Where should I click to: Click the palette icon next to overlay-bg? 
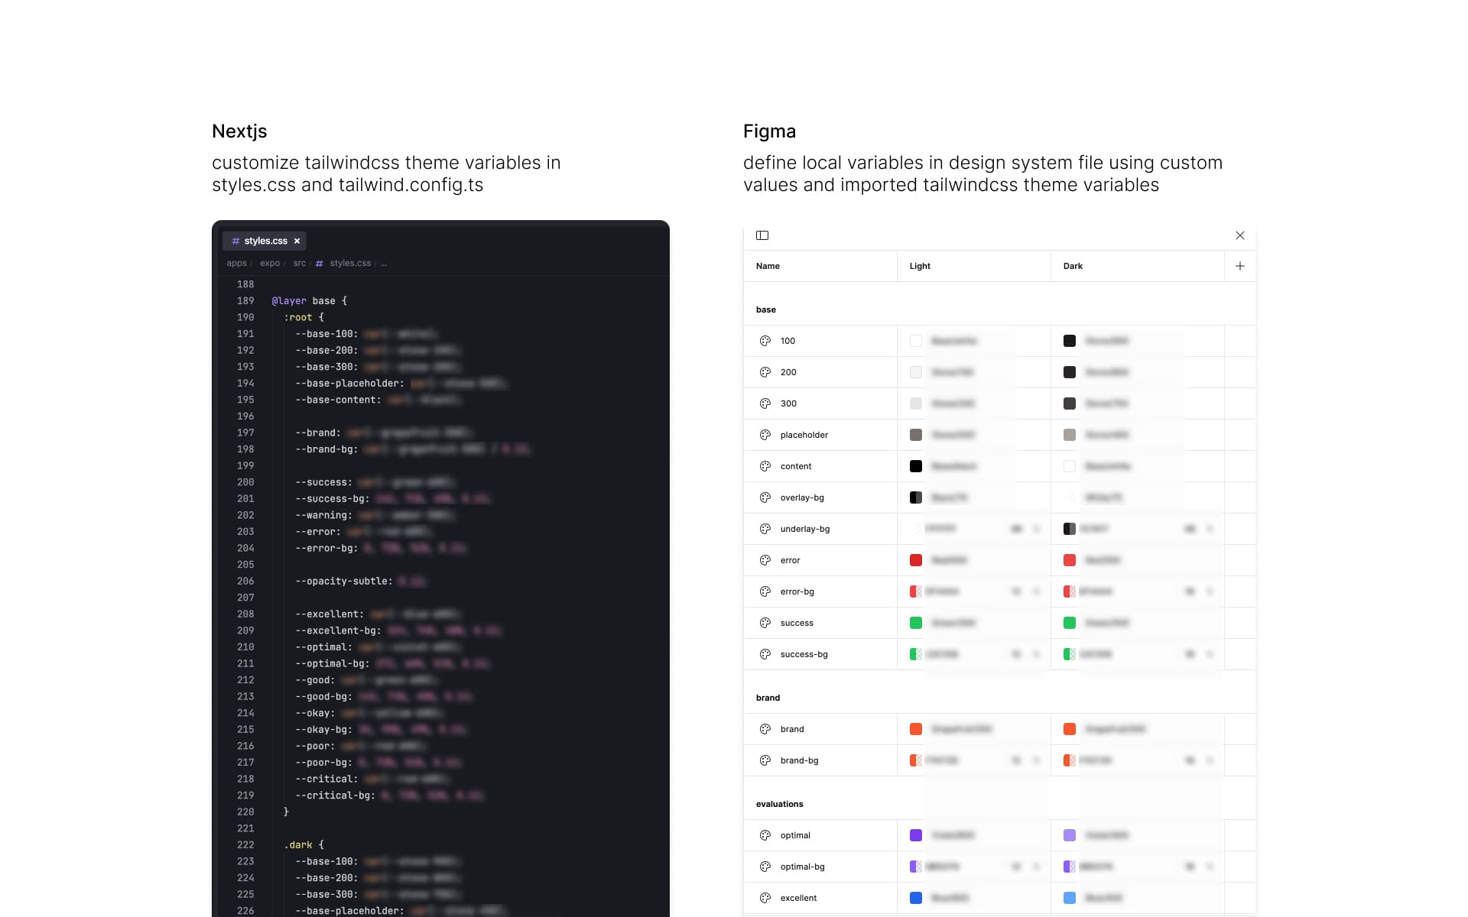(x=765, y=497)
